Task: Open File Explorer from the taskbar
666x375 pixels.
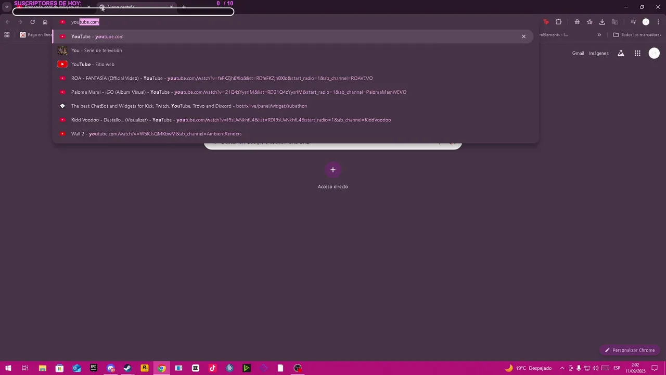Action: click(43, 368)
